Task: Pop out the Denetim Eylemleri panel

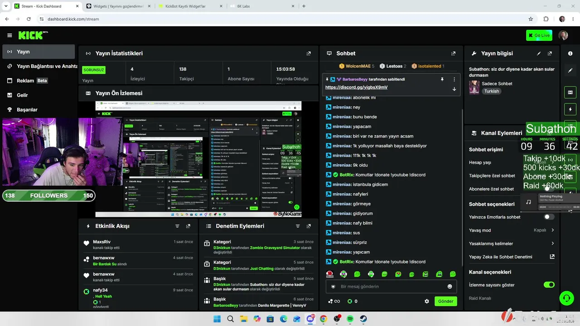Action: point(309,226)
